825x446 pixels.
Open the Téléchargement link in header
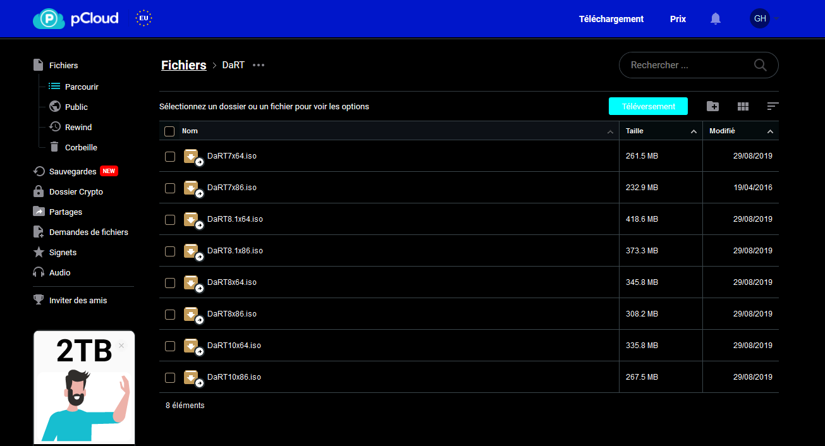pyautogui.click(x=611, y=19)
